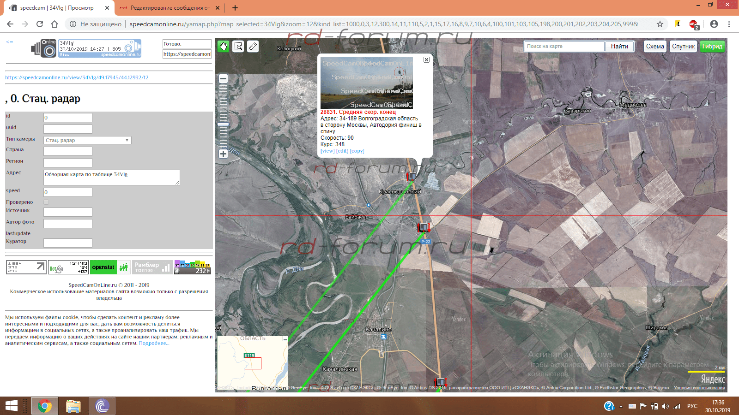
Task: Click the id input field
Action: pos(68,118)
